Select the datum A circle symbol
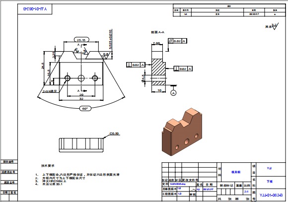Viewport: 288px width, 202px height. coord(173,93)
